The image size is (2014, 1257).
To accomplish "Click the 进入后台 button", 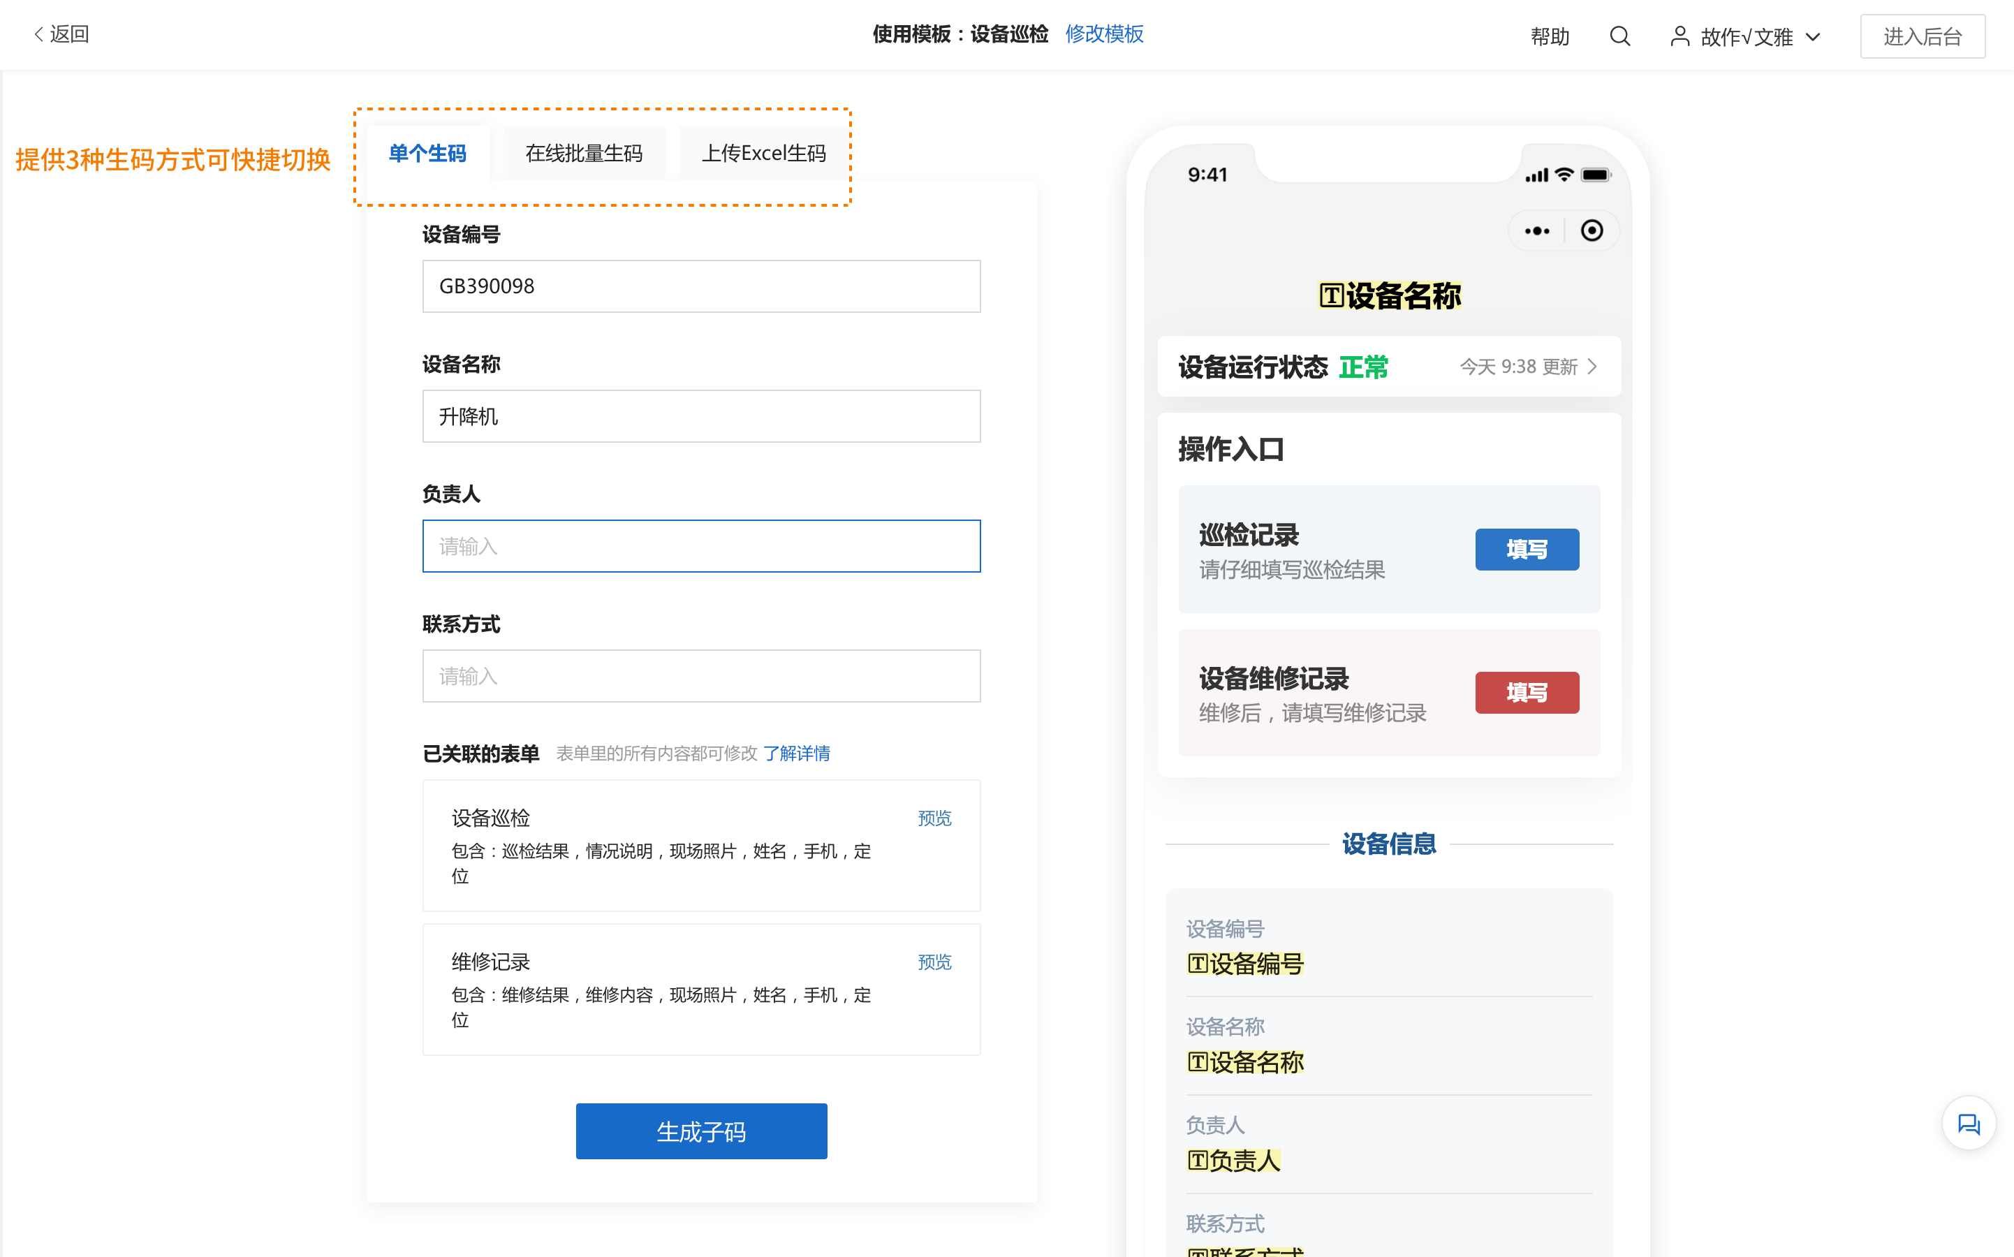I will [x=1922, y=36].
